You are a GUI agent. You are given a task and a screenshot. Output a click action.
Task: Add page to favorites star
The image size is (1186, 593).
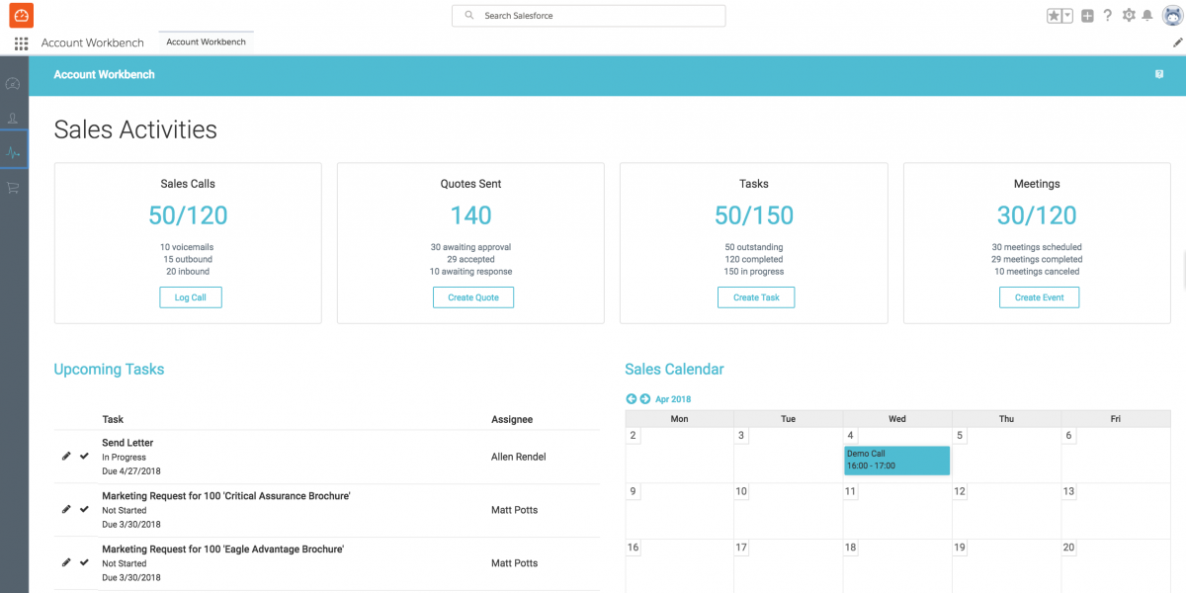coord(1055,16)
